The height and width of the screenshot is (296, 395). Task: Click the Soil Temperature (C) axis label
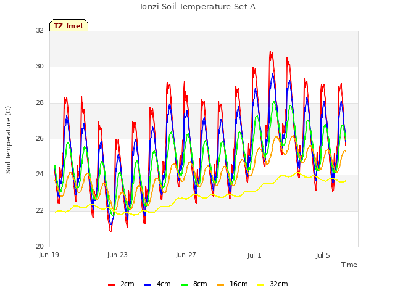(x=8, y=140)
